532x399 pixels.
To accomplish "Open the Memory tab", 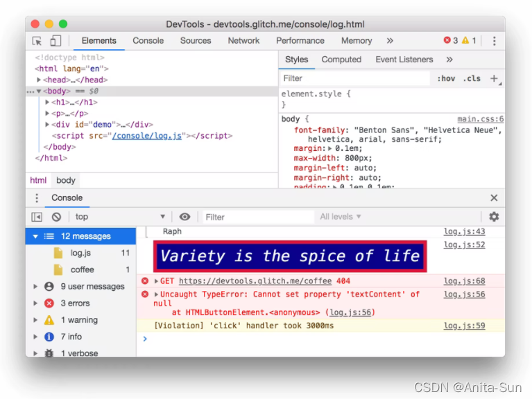I will tap(357, 41).
